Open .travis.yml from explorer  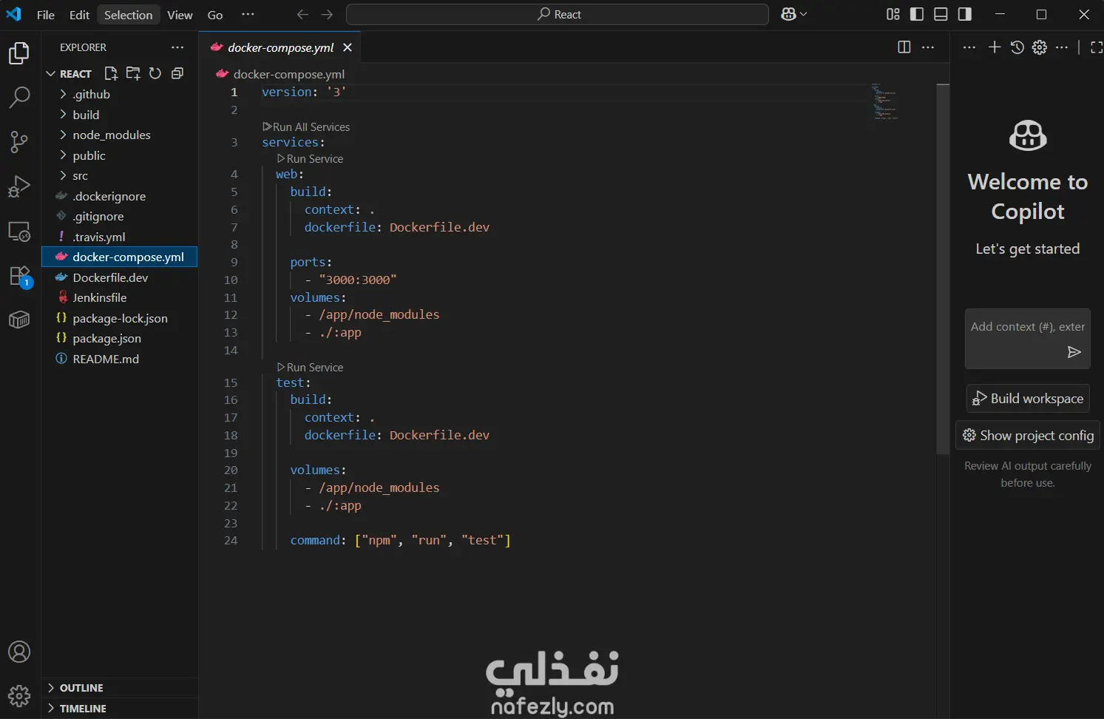[x=120, y=237]
